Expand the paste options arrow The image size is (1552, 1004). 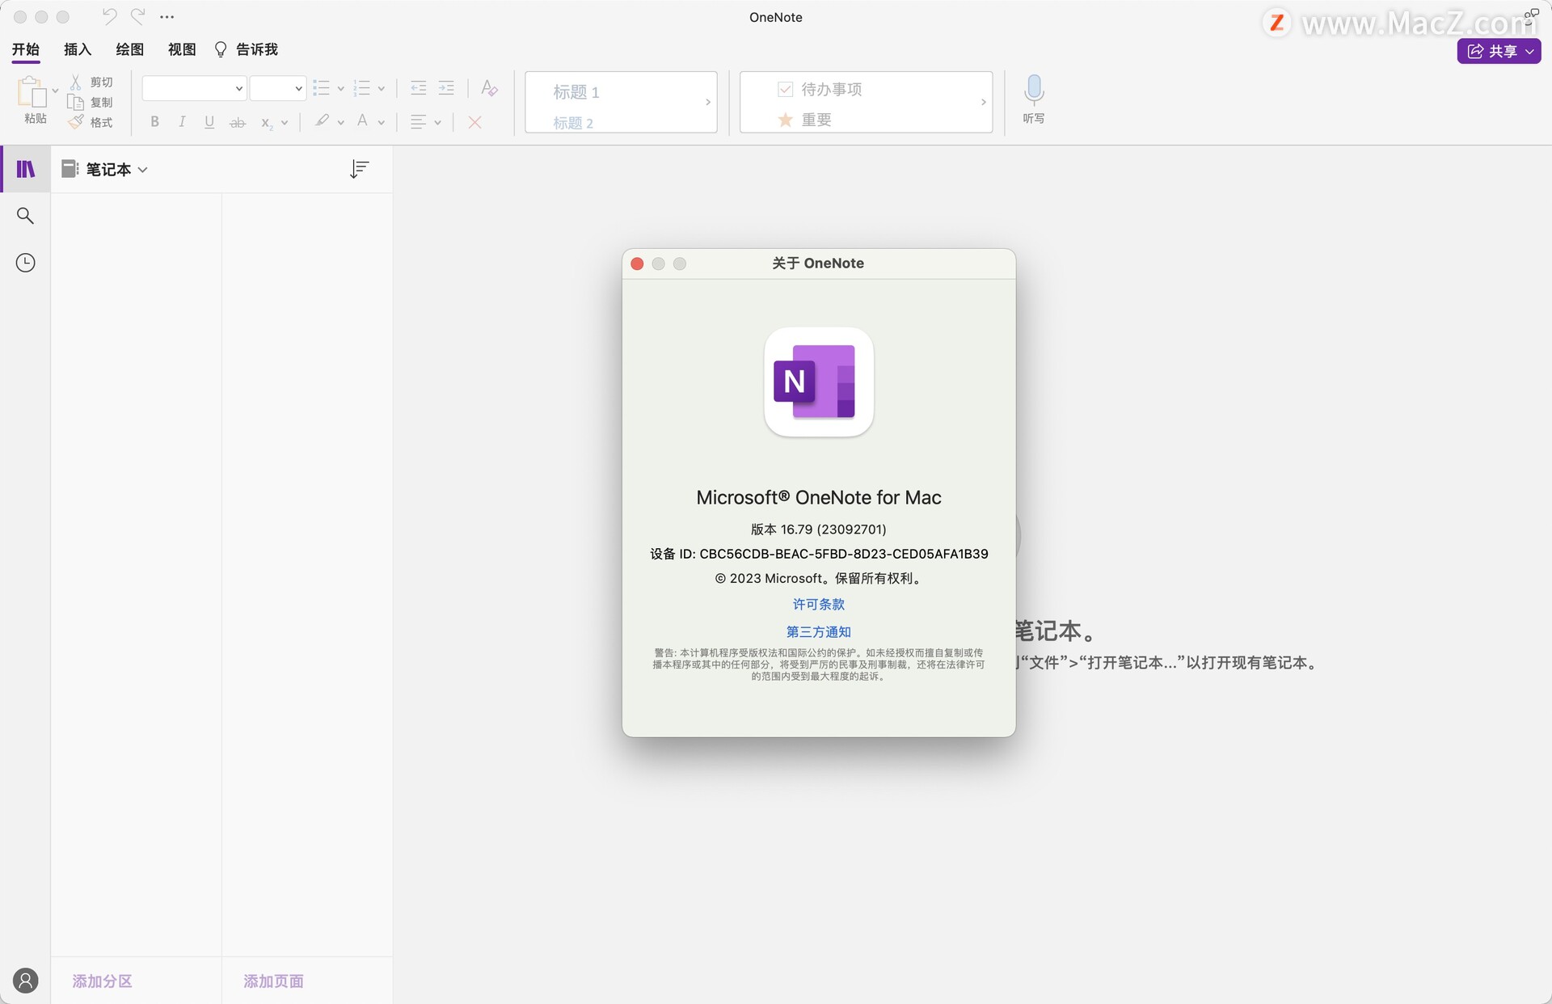point(55,91)
